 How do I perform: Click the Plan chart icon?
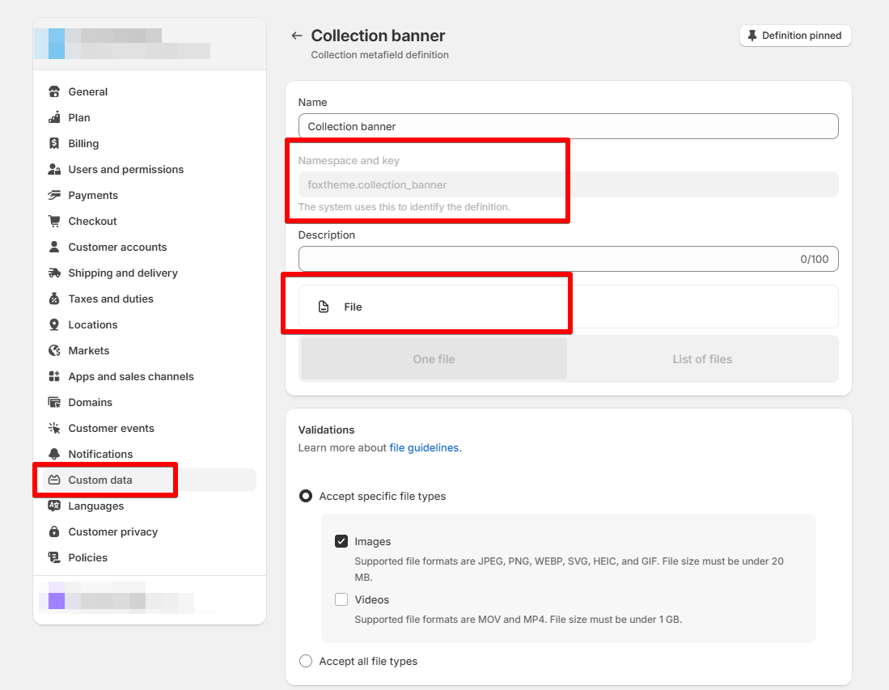(x=54, y=117)
